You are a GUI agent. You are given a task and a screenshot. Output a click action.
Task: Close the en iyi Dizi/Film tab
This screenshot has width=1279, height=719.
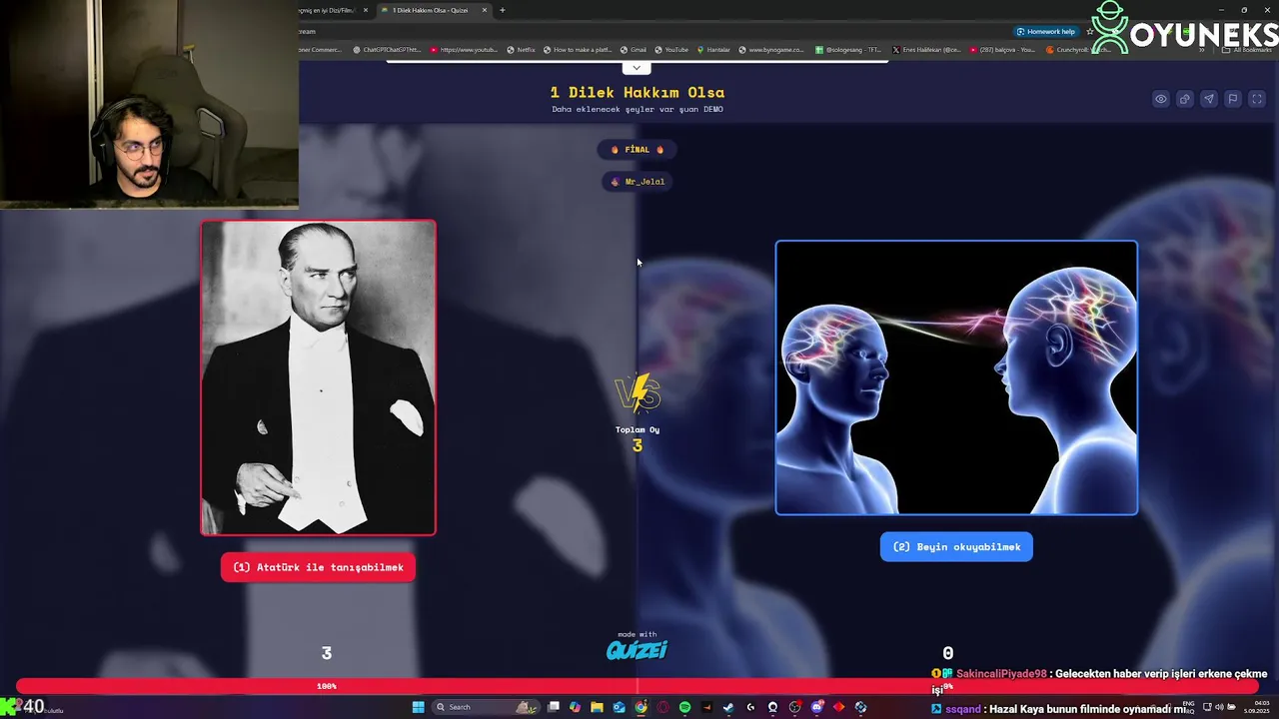tap(366, 10)
